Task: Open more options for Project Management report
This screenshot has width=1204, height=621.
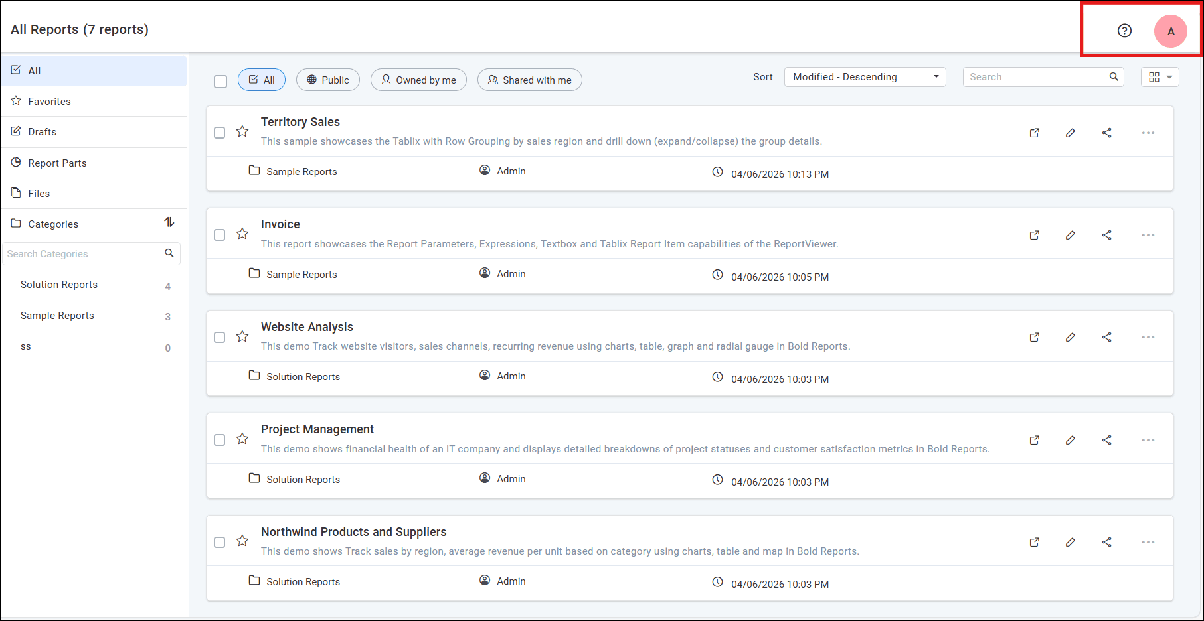Action: point(1148,440)
